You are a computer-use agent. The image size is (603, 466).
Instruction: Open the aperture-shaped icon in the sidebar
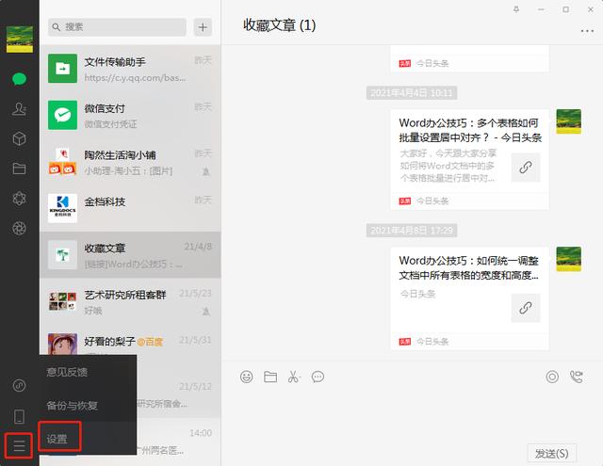coord(19,228)
